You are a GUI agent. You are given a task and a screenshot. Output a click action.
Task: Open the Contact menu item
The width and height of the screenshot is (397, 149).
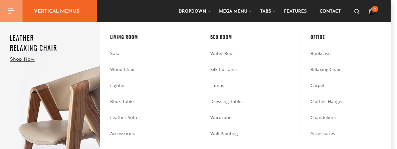(330, 11)
